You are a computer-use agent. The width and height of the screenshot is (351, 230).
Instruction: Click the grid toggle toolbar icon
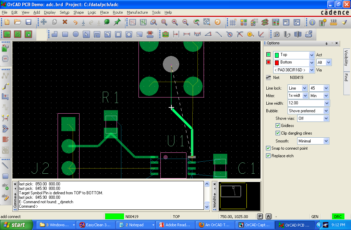(x=233, y=22)
